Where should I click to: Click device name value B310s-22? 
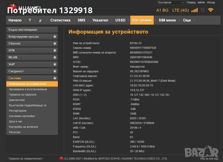[136, 43]
